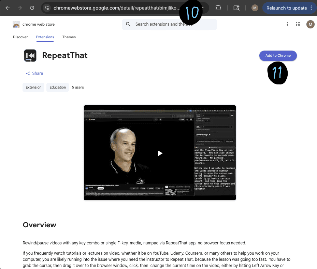The height and width of the screenshot is (269, 317).
Task: Switch to the Themes tab
Action: click(69, 37)
